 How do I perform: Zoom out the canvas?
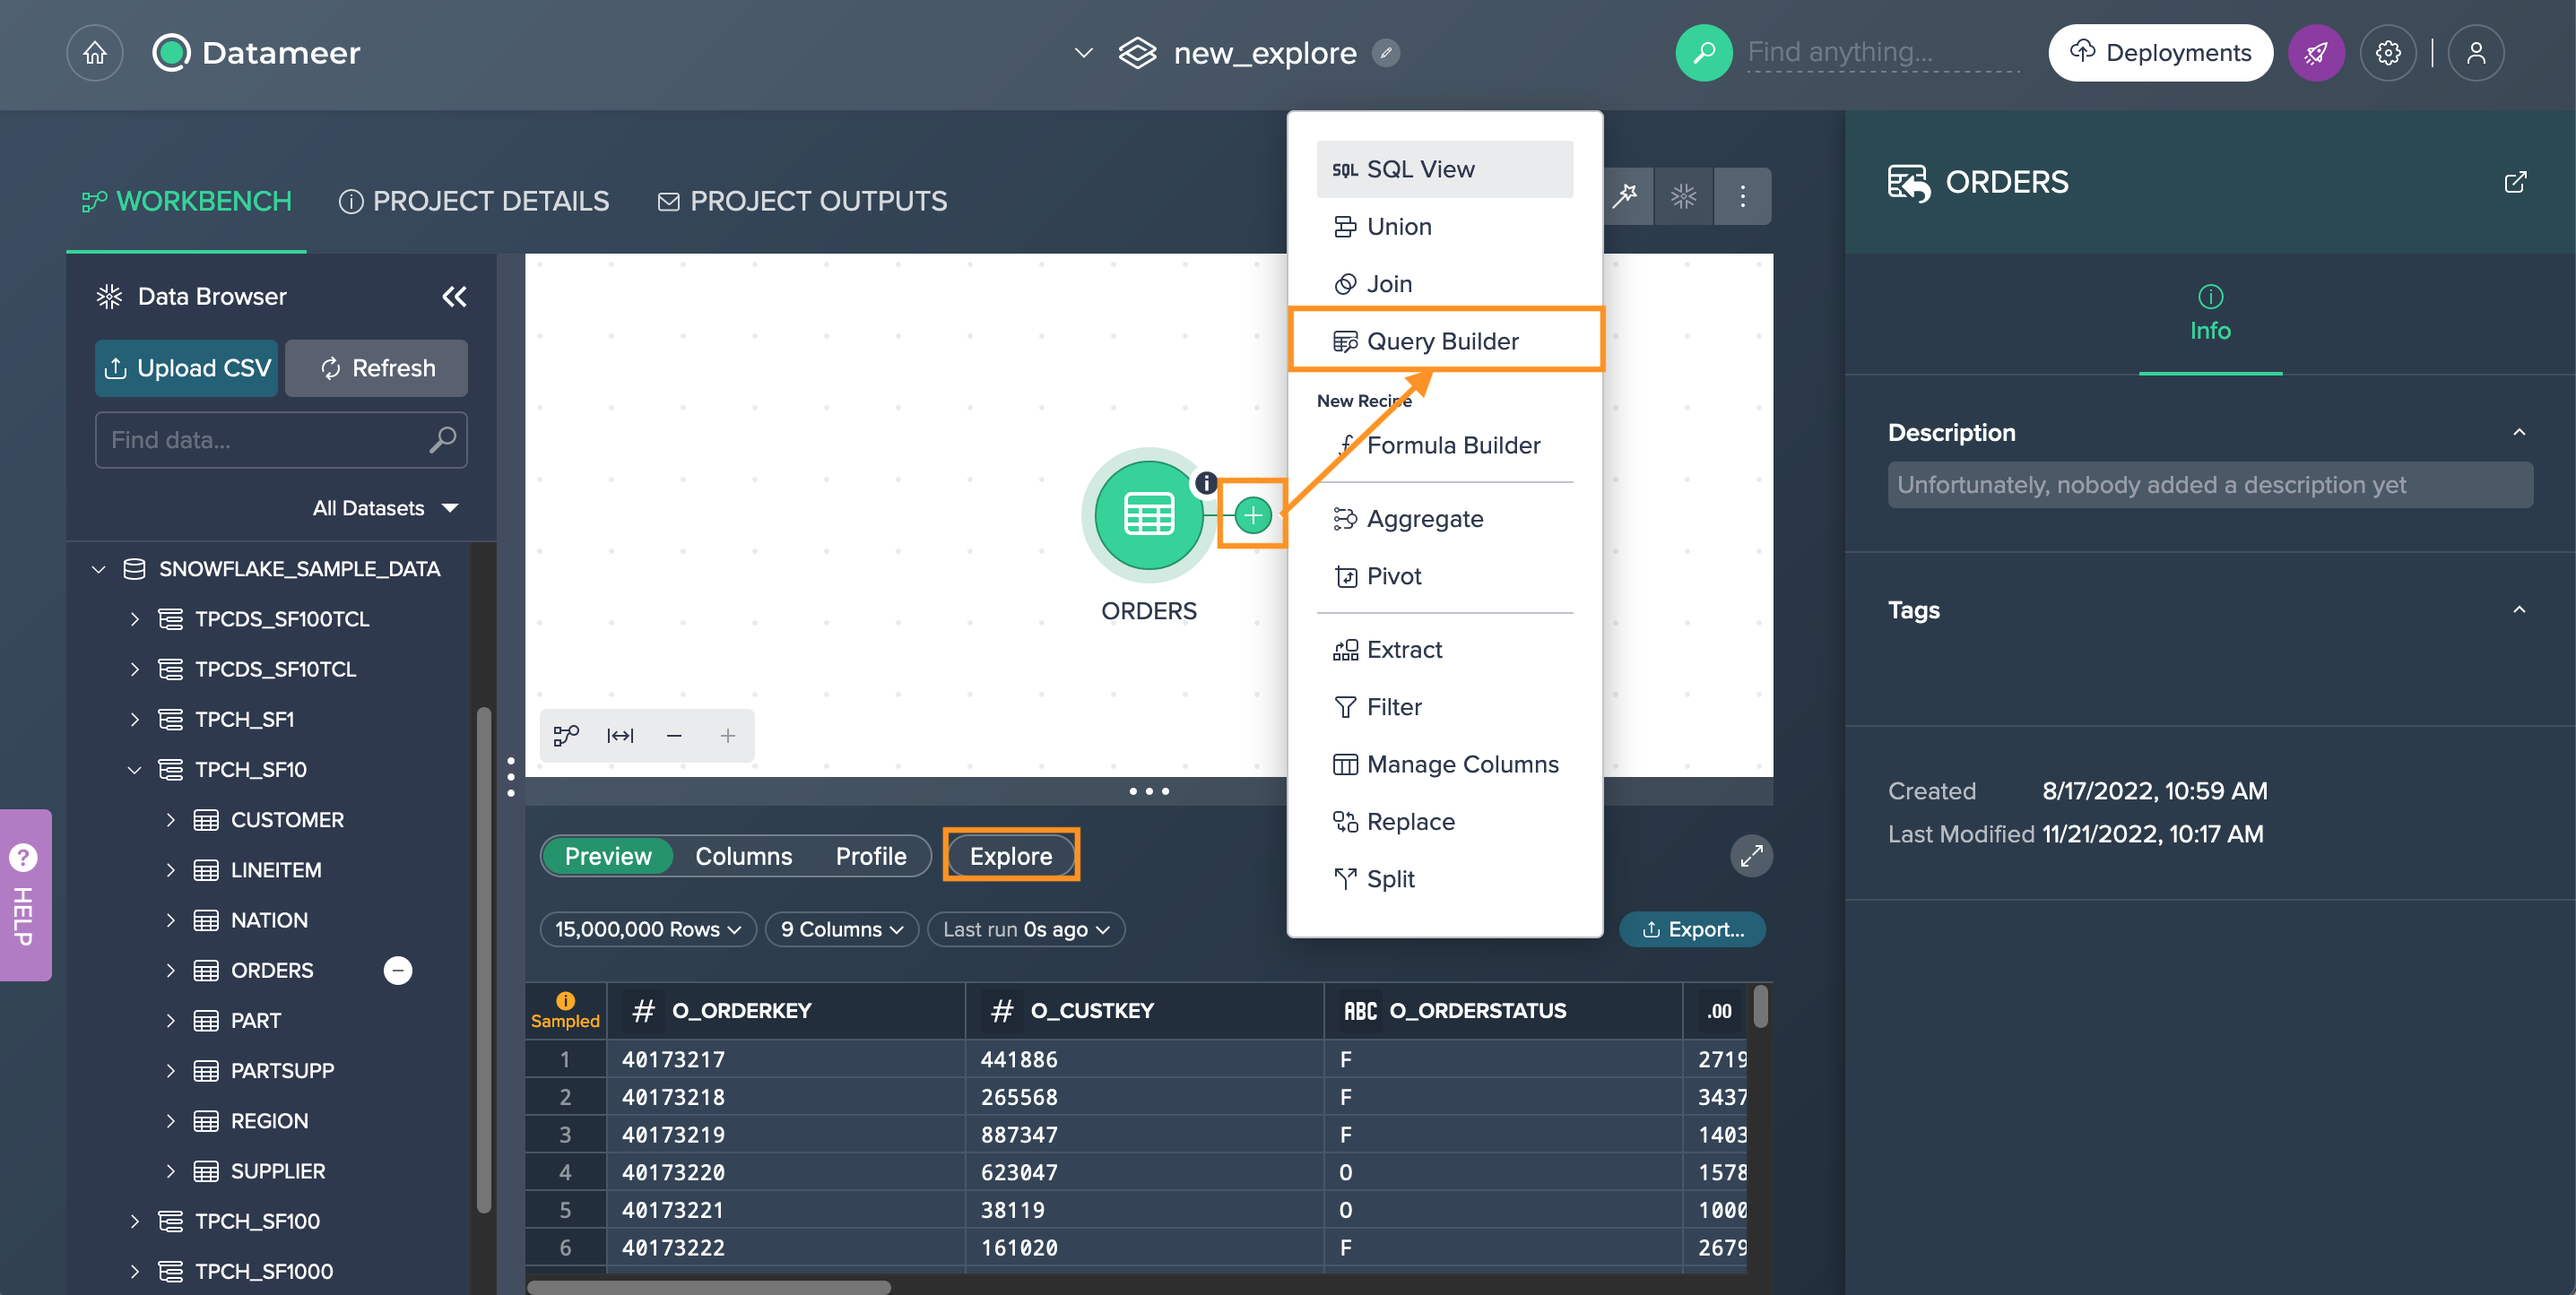(x=674, y=736)
